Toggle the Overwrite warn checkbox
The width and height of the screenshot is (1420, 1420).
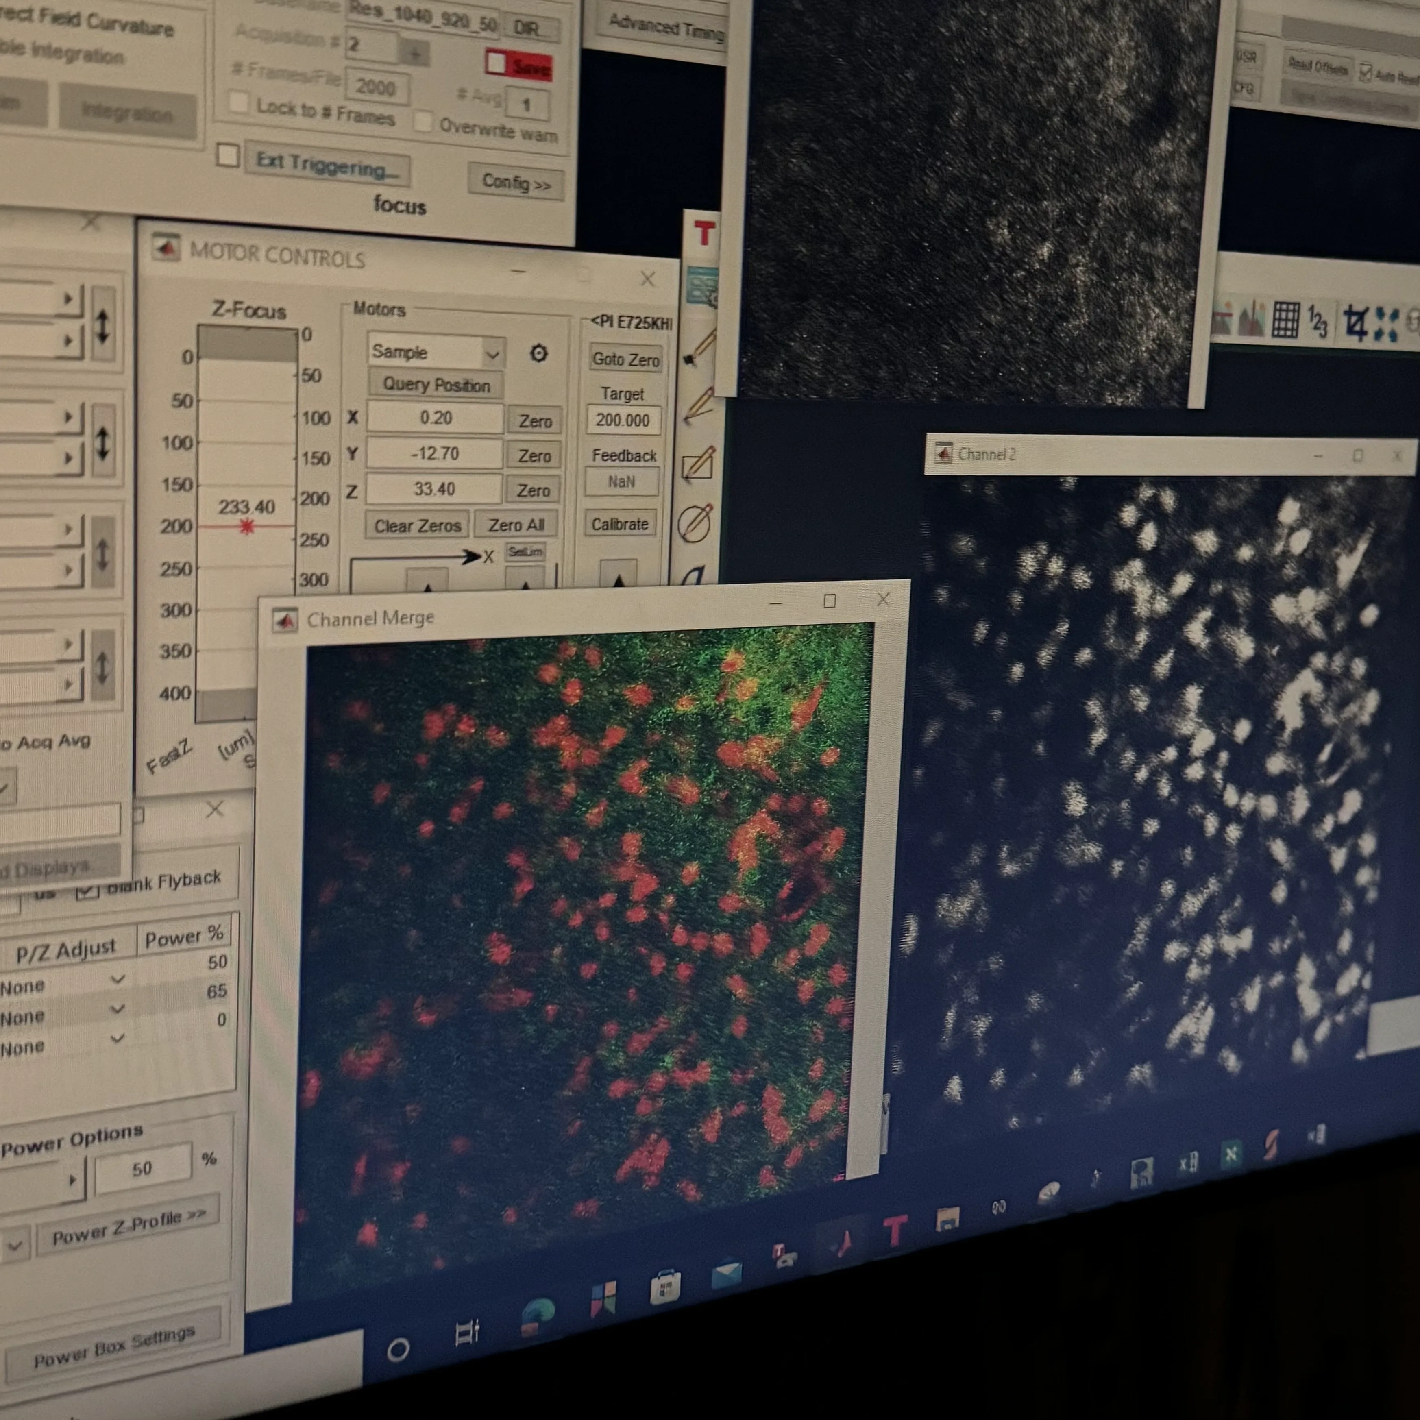click(x=423, y=122)
